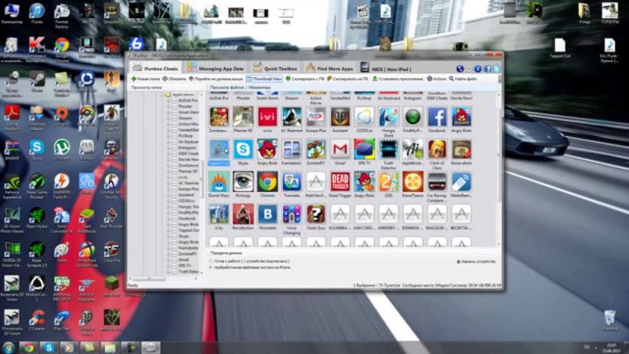Screen dimensions: 629x354
Task: Select the Gmail app icon
Action: (x=340, y=149)
